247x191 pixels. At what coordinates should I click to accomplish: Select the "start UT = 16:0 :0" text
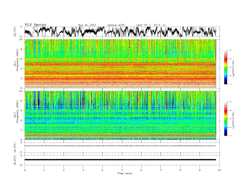click(151, 25)
